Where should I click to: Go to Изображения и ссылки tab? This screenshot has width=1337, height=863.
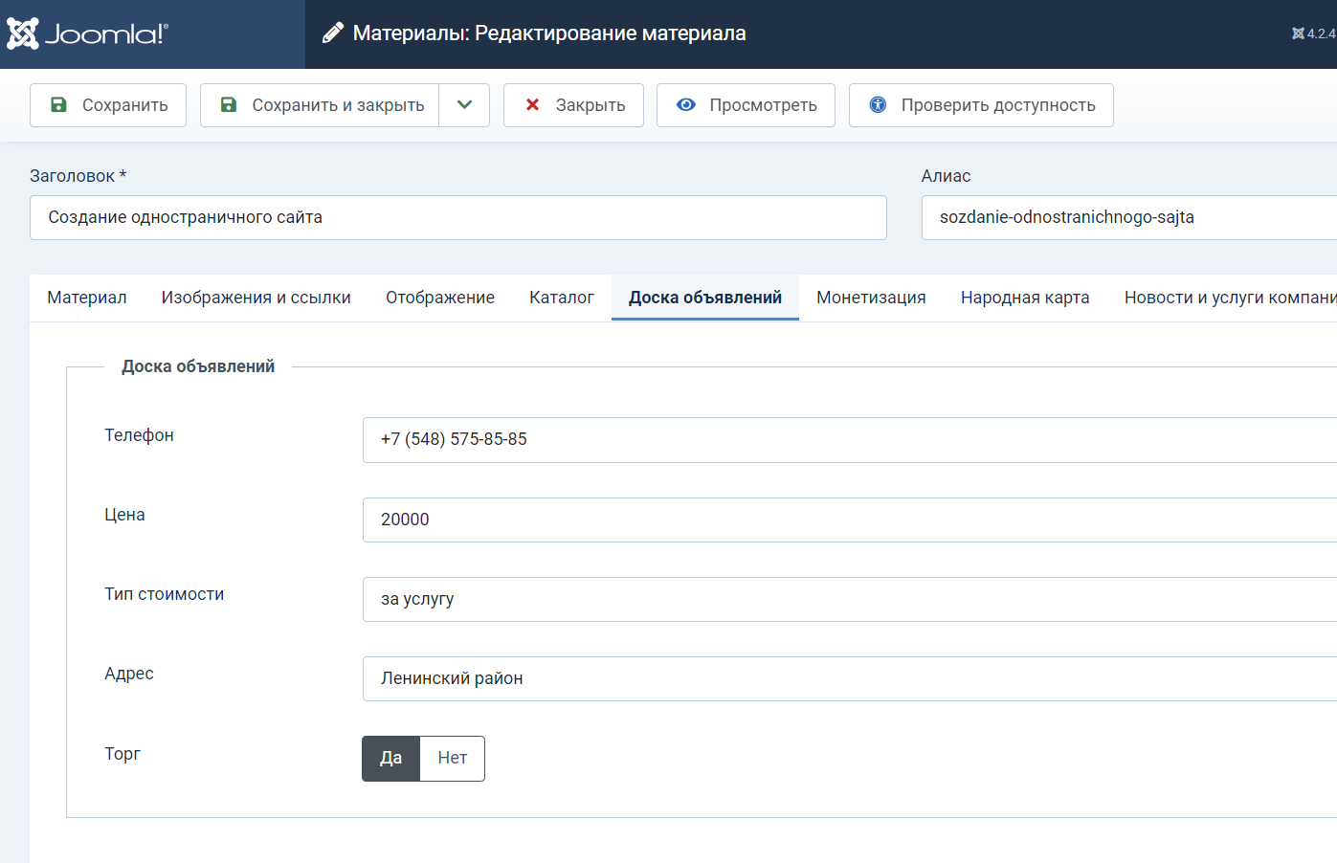pyautogui.click(x=256, y=298)
